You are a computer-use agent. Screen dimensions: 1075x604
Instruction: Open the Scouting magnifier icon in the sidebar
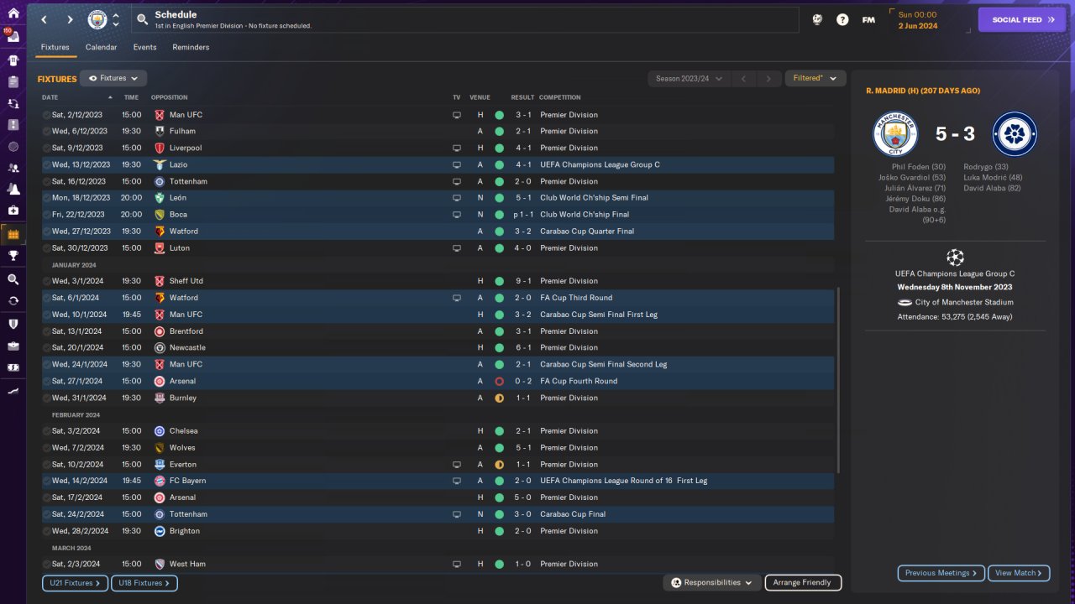pos(13,279)
